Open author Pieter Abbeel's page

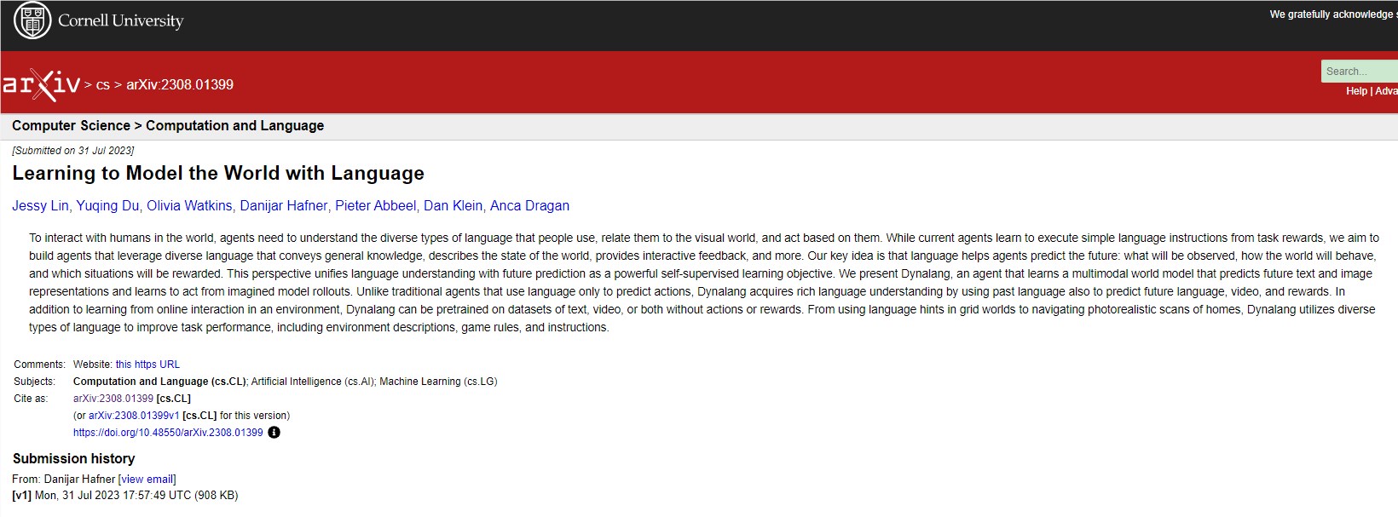click(x=376, y=205)
